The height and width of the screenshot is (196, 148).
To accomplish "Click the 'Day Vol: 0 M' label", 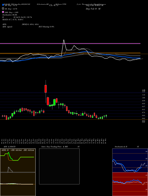I will tap(93, 9).
